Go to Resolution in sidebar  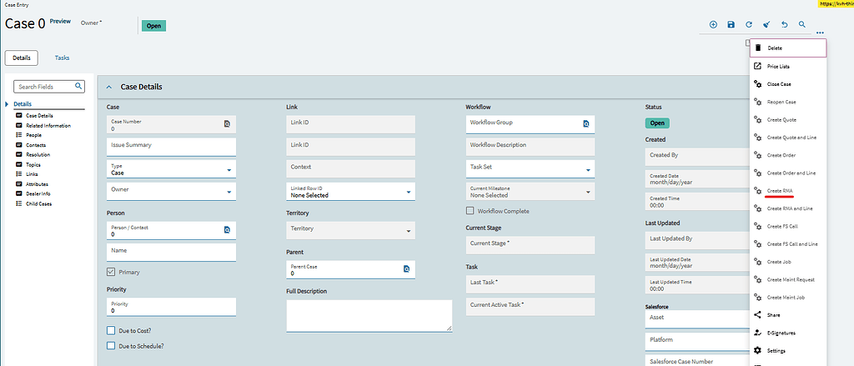click(x=38, y=155)
